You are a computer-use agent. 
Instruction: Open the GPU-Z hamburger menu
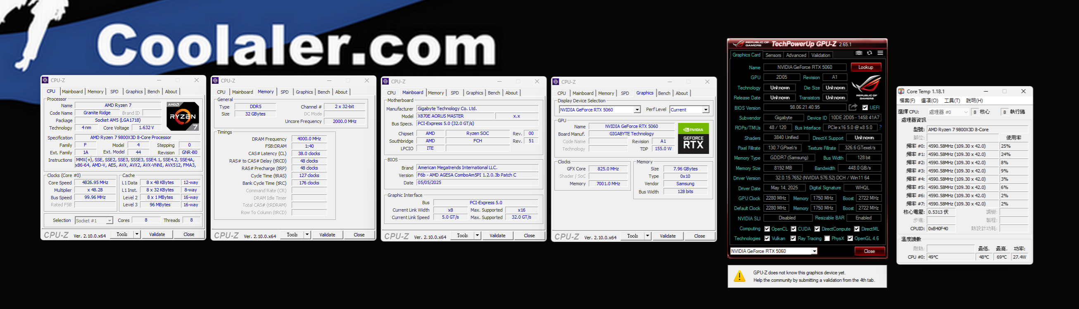point(880,53)
